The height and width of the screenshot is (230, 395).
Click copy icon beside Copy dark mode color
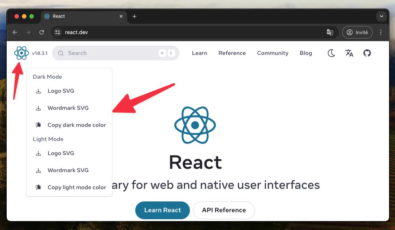pyautogui.click(x=38, y=125)
